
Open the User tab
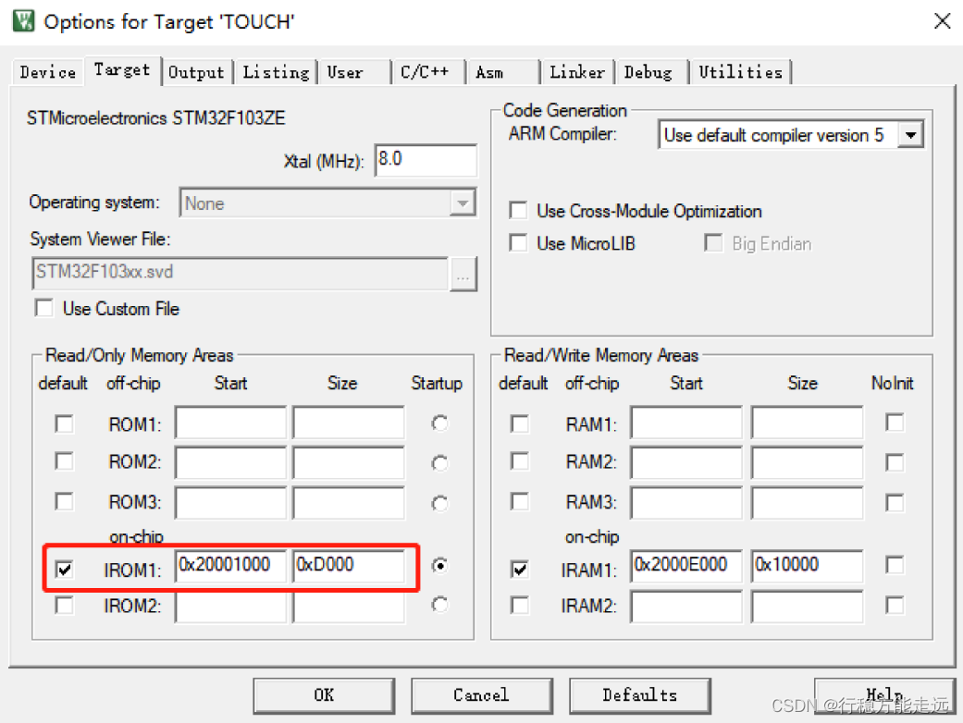pos(353,72)
